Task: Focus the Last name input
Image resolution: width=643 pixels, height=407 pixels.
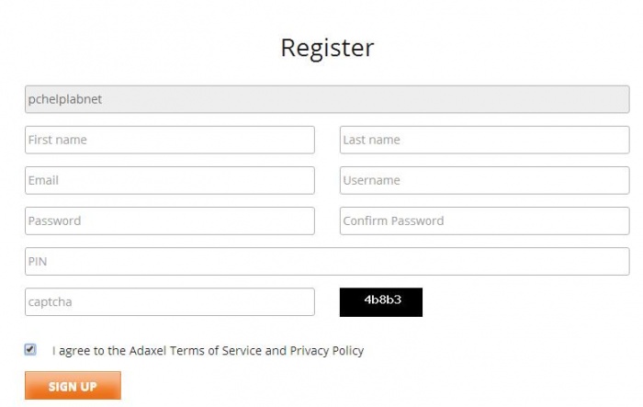Action: [484, 140]
